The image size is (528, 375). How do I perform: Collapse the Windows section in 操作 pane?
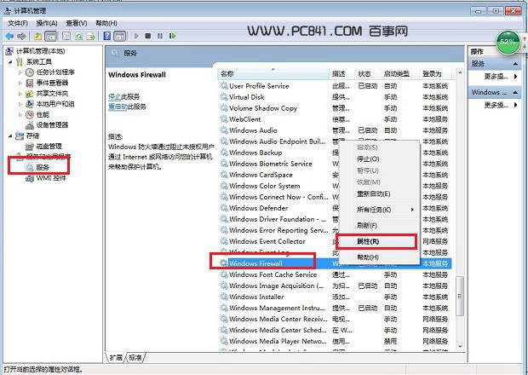click(x=515, y=92)
